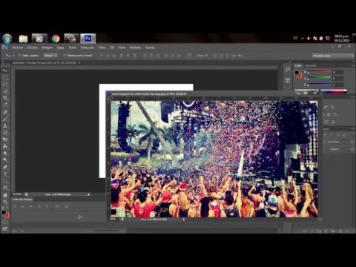
Task: Select the Brush tool
Action: 5,119
